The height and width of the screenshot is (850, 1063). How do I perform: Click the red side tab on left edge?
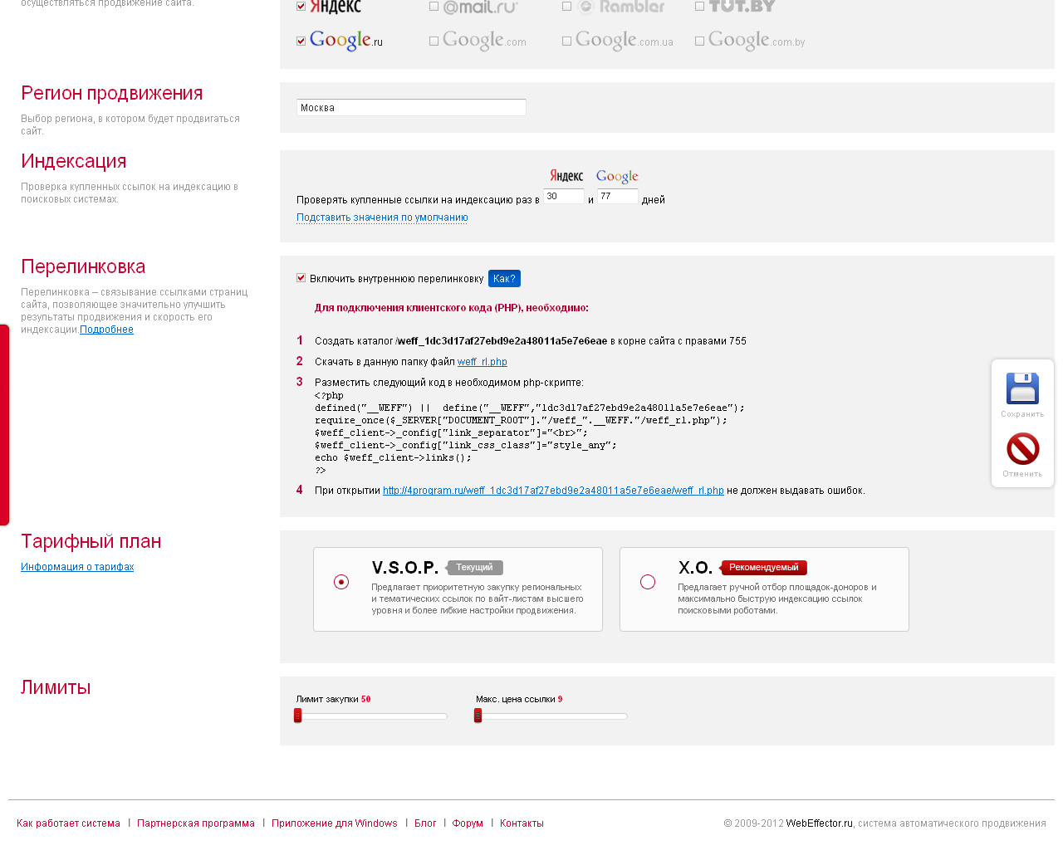pos(4,425)
